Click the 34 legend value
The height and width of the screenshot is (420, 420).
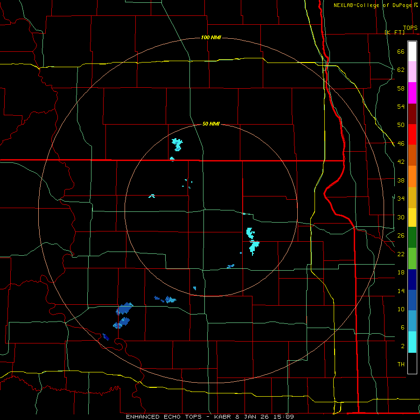[401, 199]
